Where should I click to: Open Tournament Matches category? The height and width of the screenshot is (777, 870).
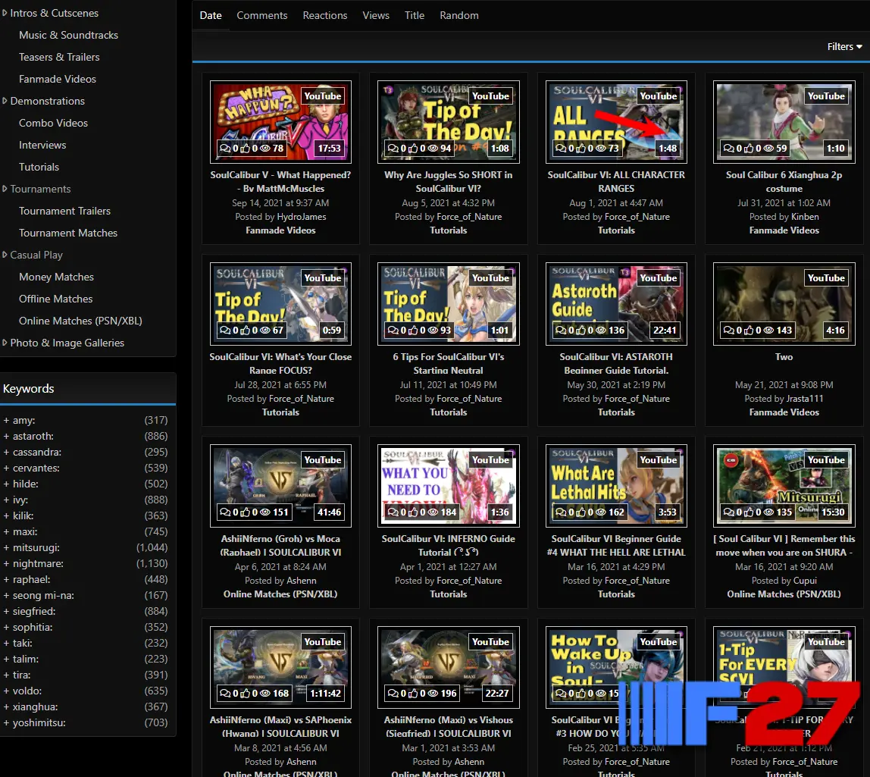[x=67, y=233]
